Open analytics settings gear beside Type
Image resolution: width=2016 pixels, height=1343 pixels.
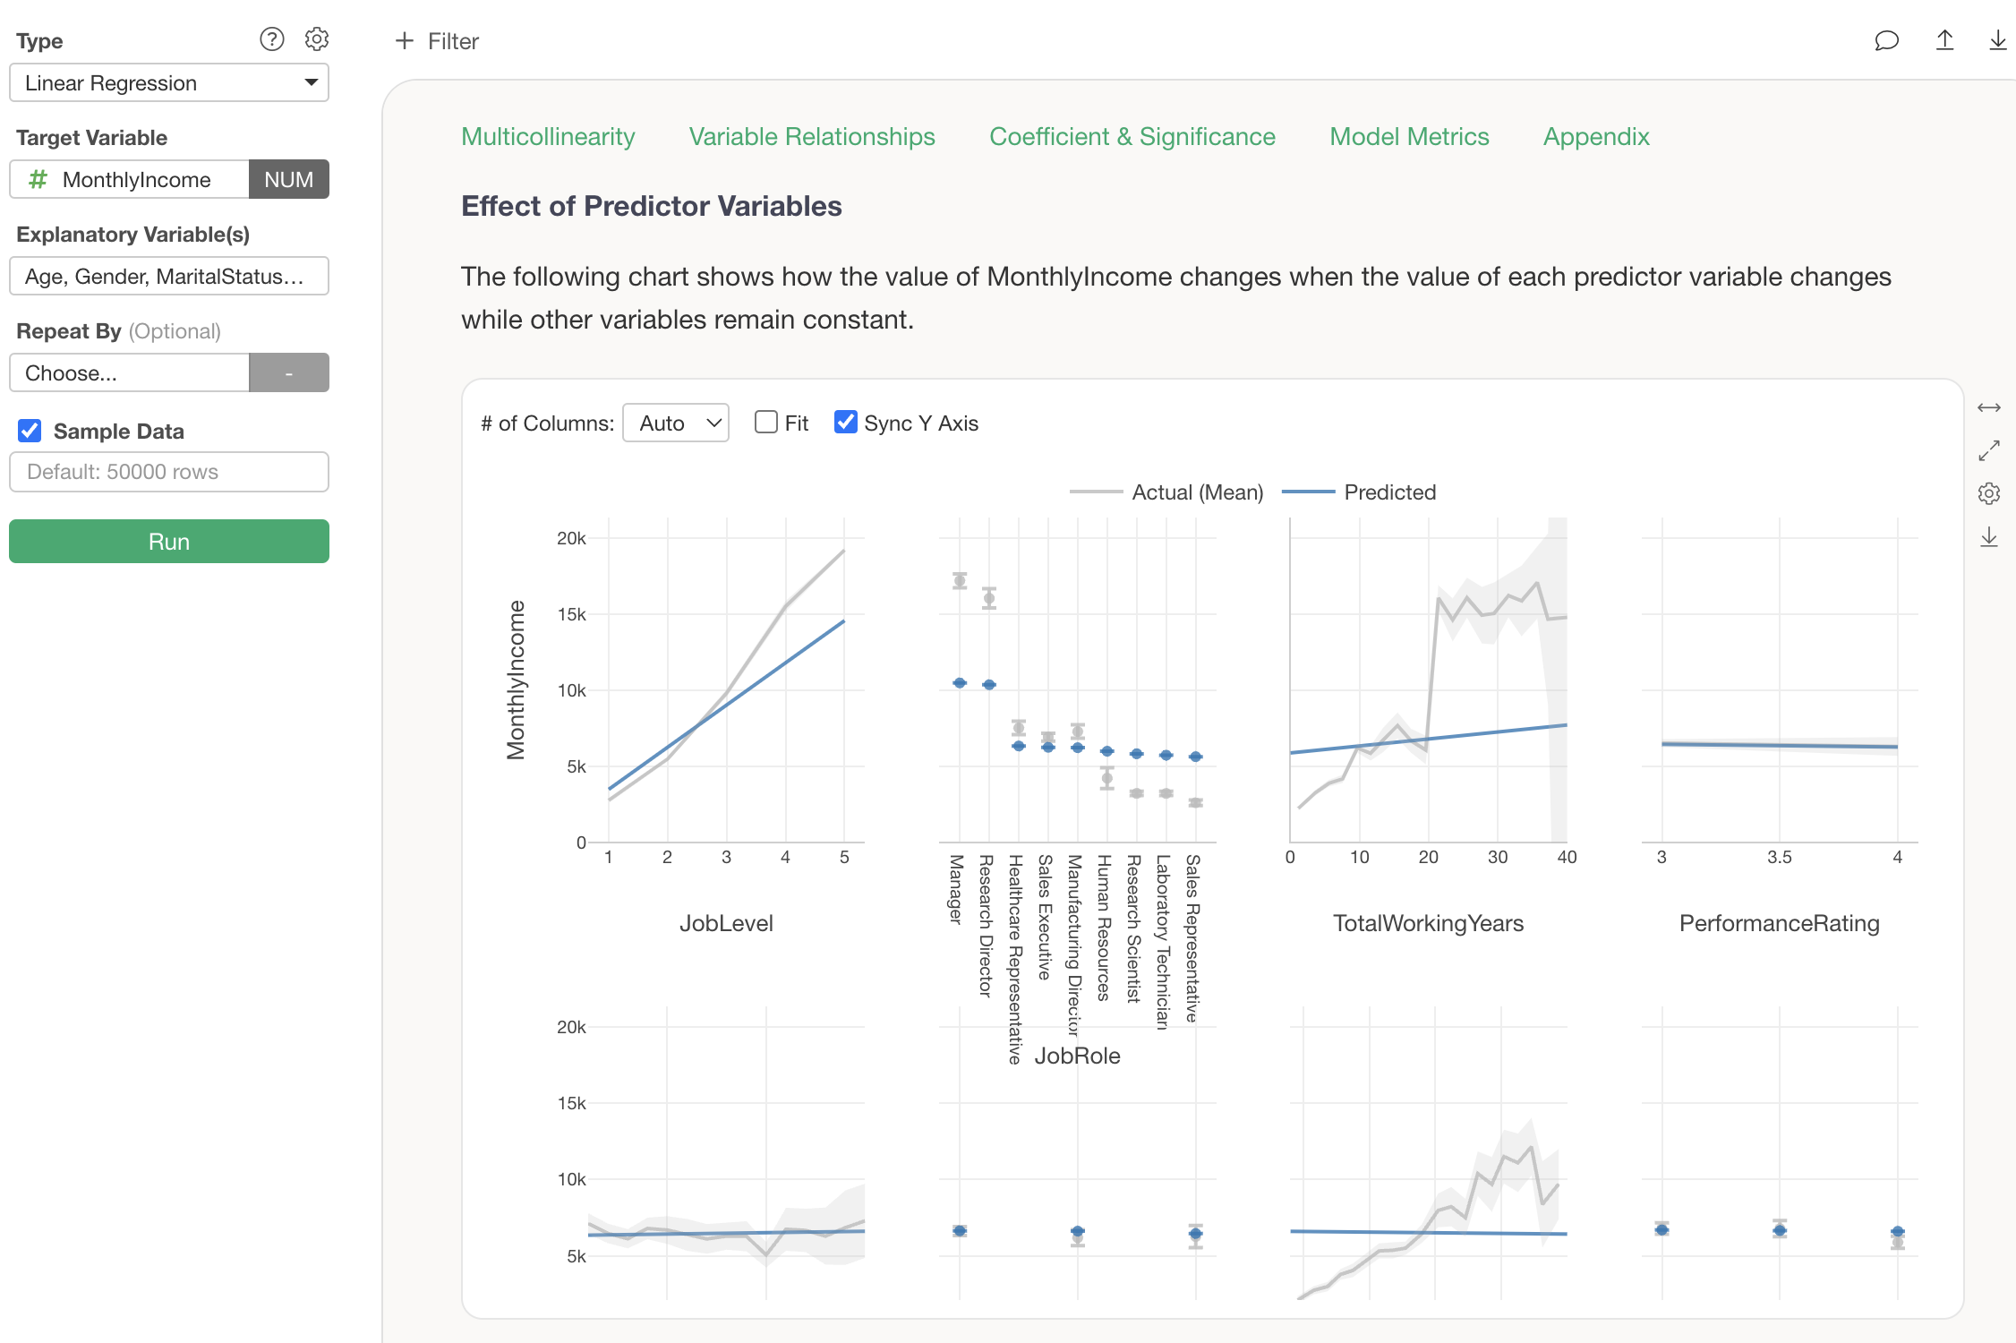click(317, 39)
